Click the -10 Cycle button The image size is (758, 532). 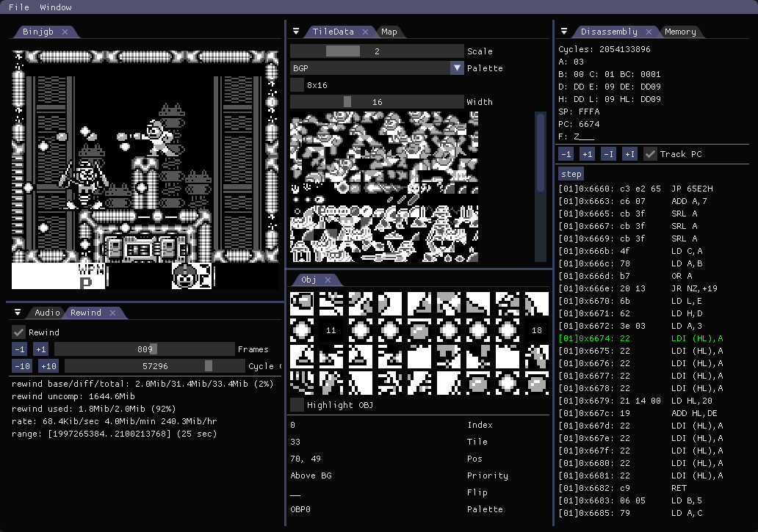pos(22,366)
